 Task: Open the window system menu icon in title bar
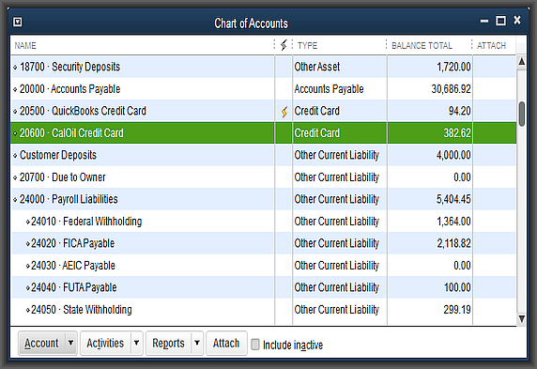[18, 23]
